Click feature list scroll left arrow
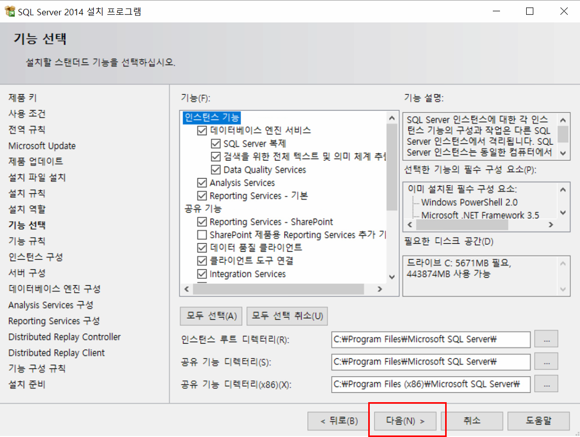The height and width of the screenshot is (437, 580). (187, 289)
